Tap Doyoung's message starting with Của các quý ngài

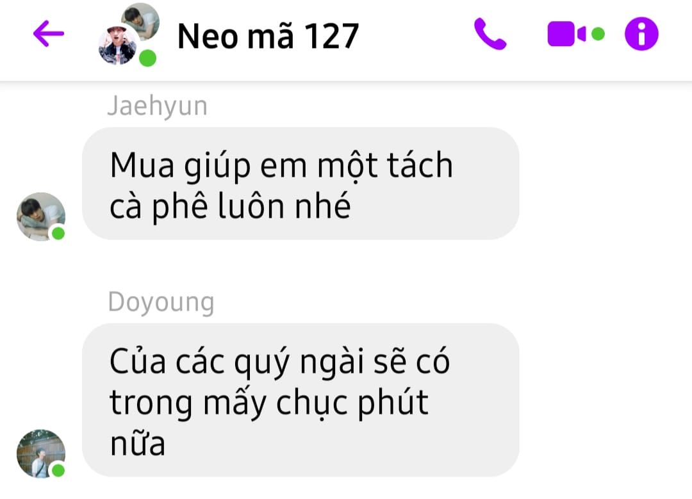click(x=301, y=400)
